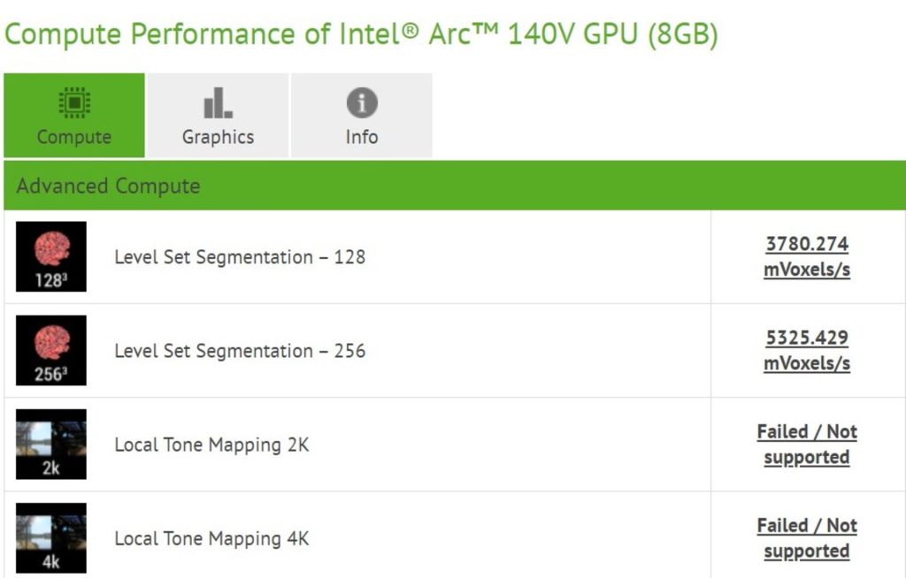Click the Intel Arc 140V GPU page title
The height and width of the screenshot is (578, 906).
(x=361, y=35)
